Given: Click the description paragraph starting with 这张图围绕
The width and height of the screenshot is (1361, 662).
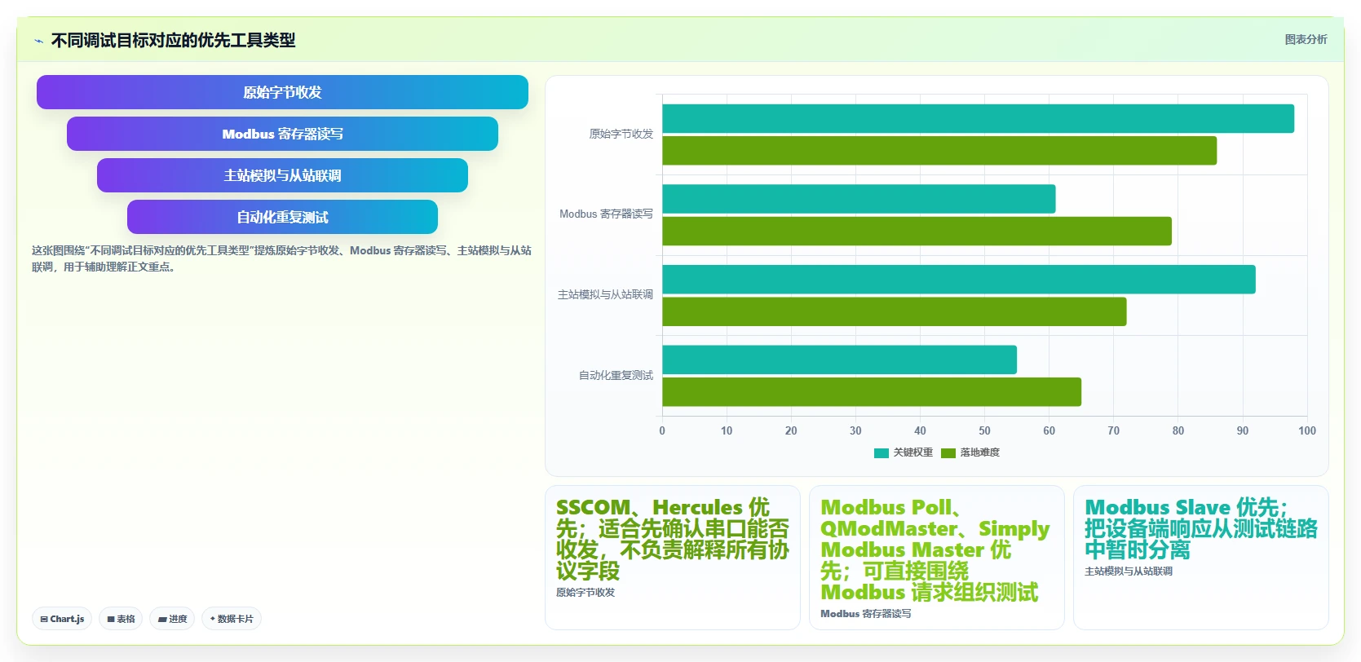Looking at the screenshot, I should (281, 258).
